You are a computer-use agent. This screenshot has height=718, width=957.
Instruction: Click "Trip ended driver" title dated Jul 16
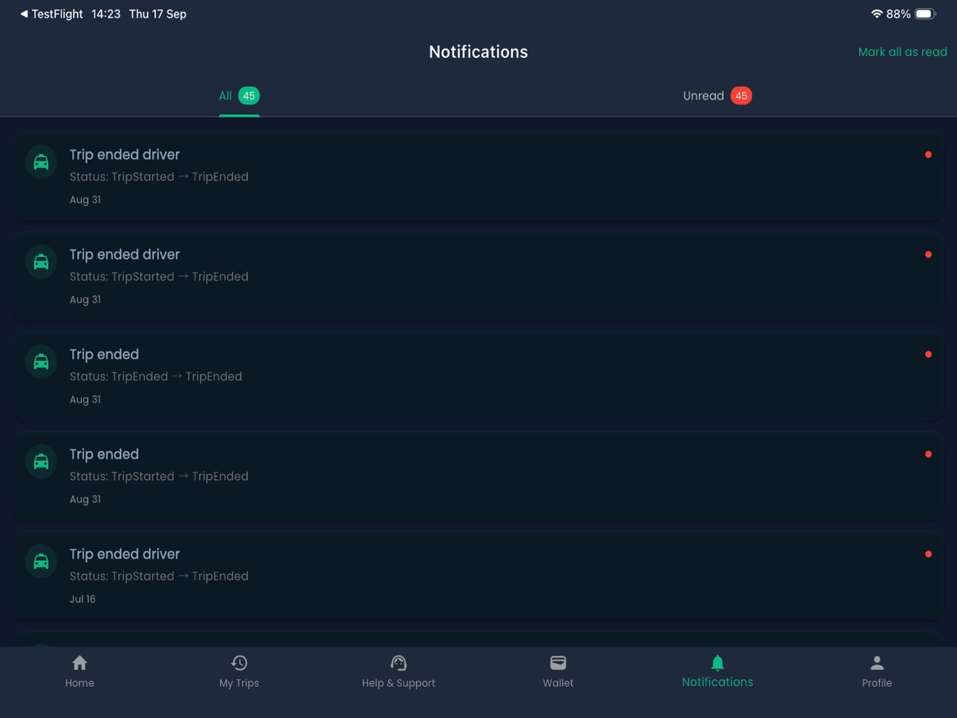[x=125, y=554]
